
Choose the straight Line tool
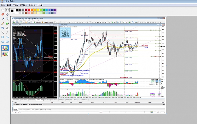[x=3, y=32]
